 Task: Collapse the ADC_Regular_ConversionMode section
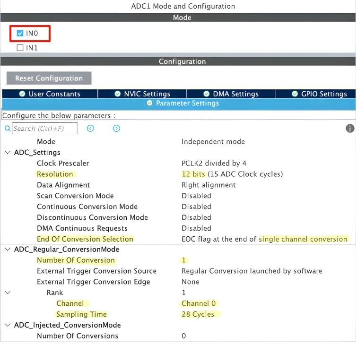(x=8, y=250)
